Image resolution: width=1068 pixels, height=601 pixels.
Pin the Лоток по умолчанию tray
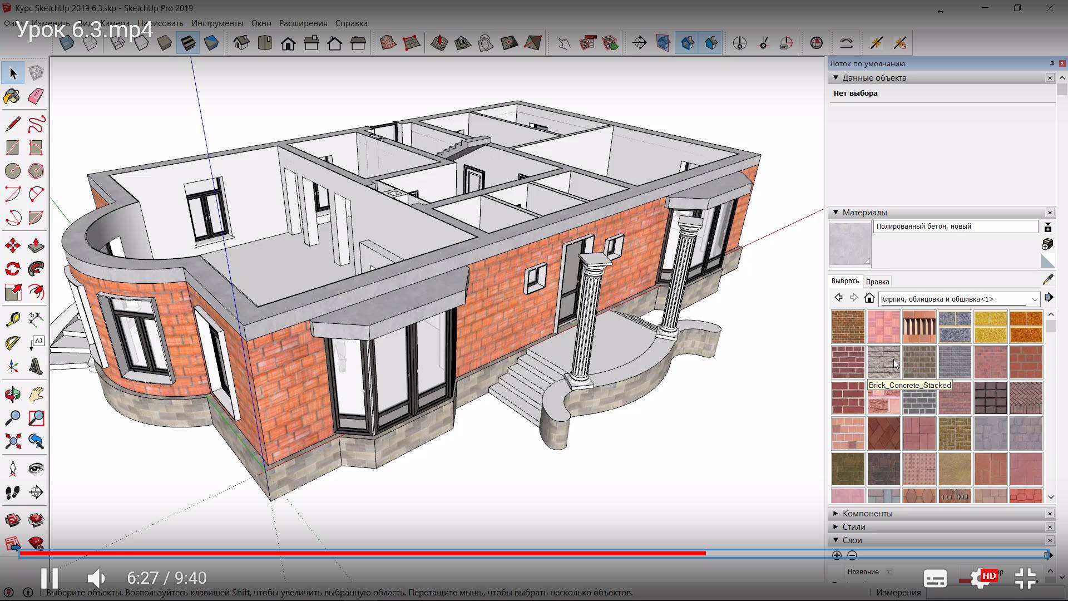tap(1052, 63)
